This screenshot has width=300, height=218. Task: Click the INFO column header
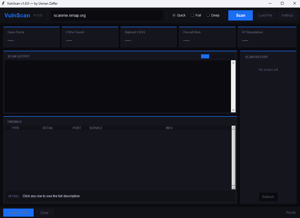coord(169,128)
